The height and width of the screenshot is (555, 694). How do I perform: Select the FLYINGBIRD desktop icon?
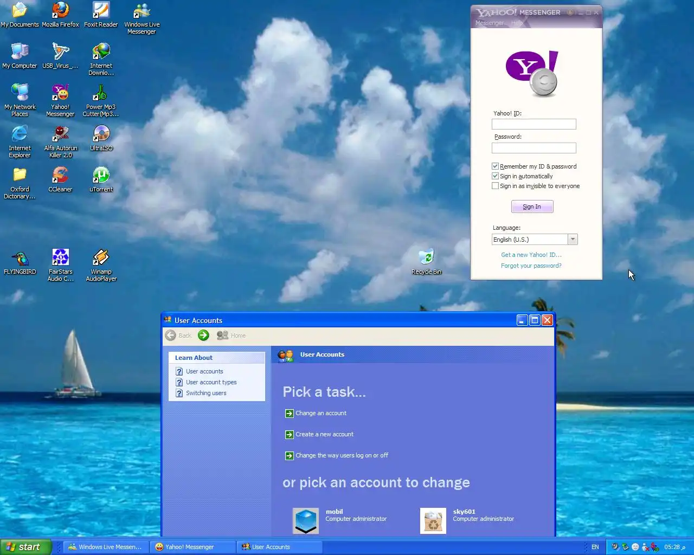(x=20, y=262)
